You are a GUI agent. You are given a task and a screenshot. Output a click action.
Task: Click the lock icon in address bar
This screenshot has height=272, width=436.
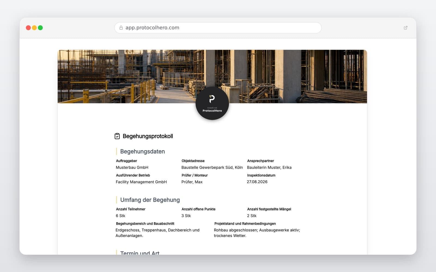coord(121,28)
